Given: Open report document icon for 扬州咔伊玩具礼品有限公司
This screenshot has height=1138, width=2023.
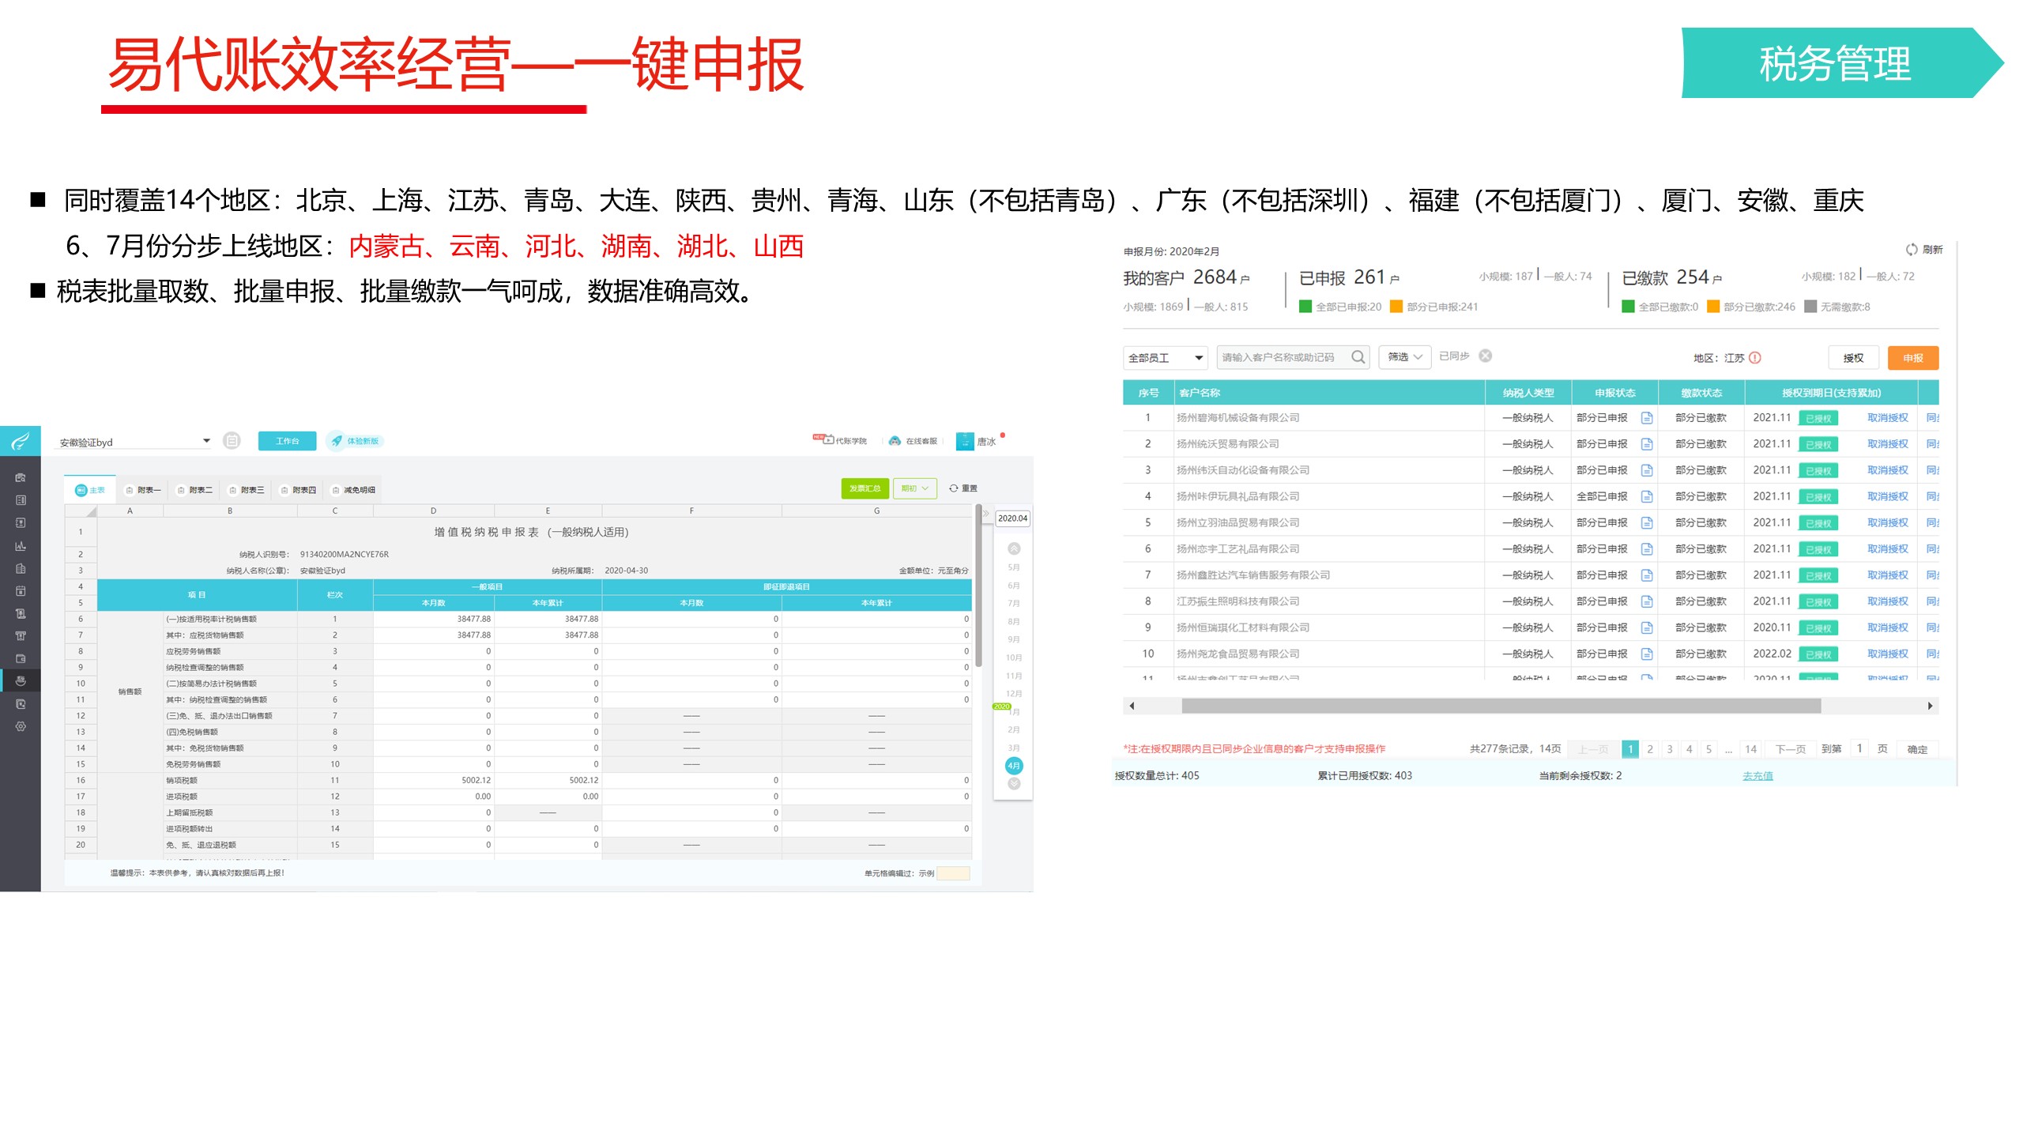Looking at the screenshot, I should (x=1647, y=496).
